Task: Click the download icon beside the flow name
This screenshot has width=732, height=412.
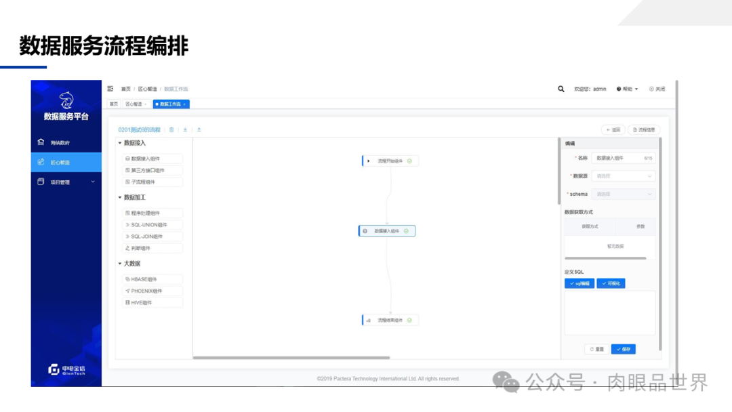Action: [185, 129]
